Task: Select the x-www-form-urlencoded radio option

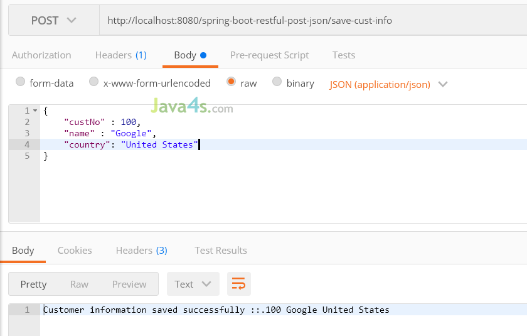Action: point(93,82)
